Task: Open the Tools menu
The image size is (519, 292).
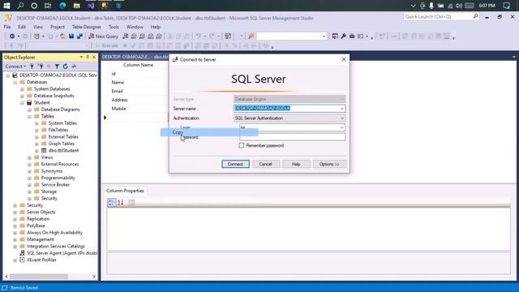Action: point(114,27)
